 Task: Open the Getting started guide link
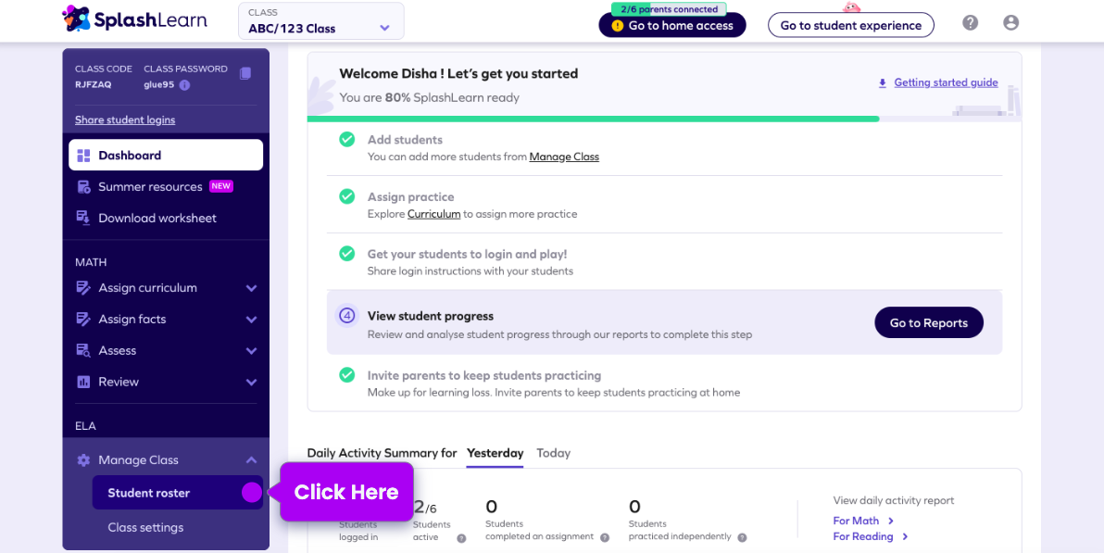tap(946, 82)
